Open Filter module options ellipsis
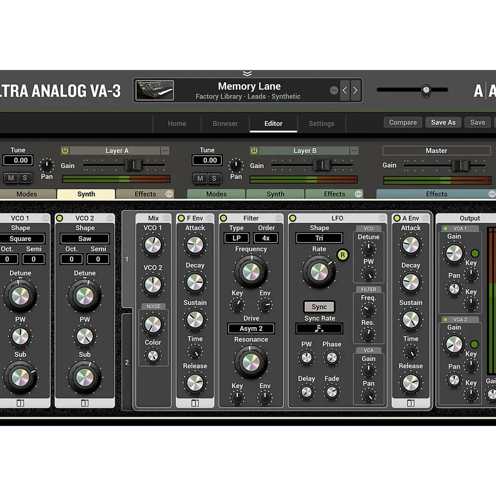 (x=278, y=218)
